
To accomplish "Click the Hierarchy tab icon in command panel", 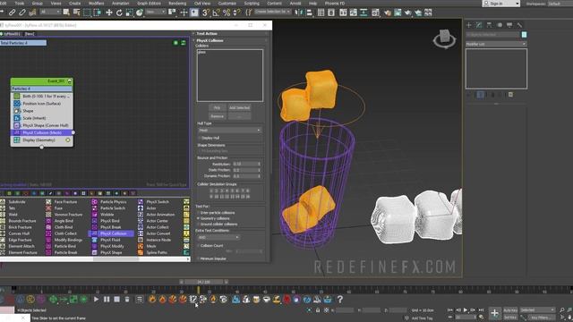I will [489, 25].
